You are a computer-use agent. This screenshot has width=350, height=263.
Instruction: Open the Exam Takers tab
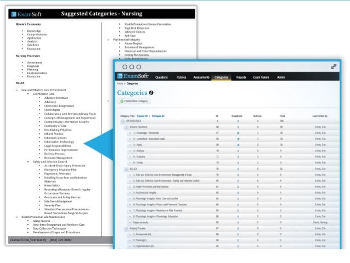(x=261, y=77)
